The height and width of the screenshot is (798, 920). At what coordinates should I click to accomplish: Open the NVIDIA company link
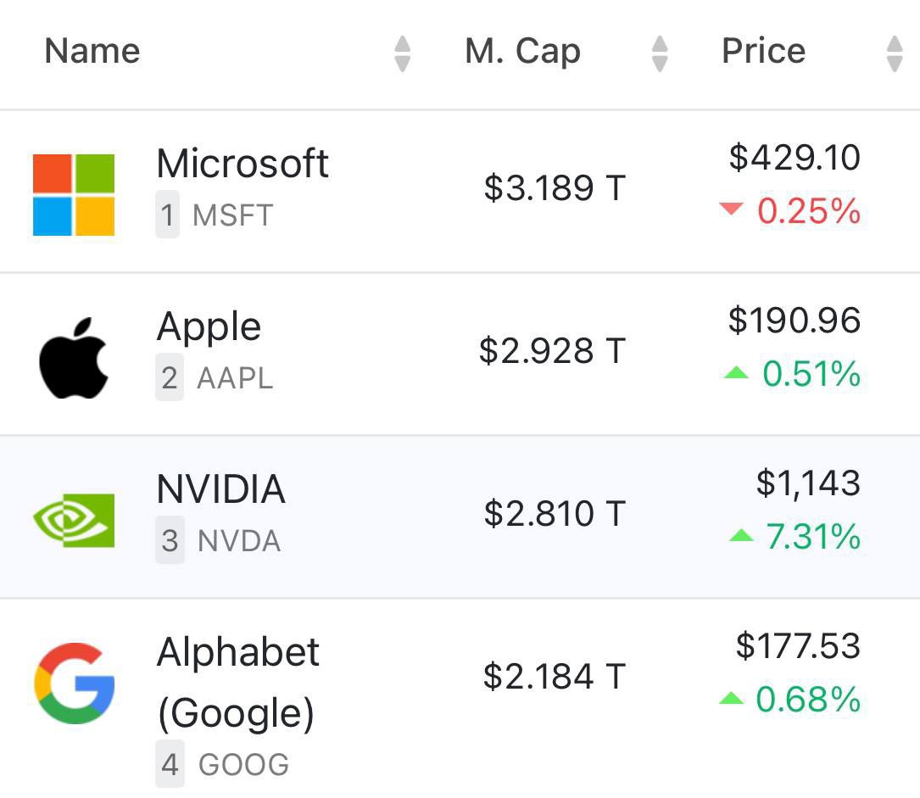click(221, 489)
